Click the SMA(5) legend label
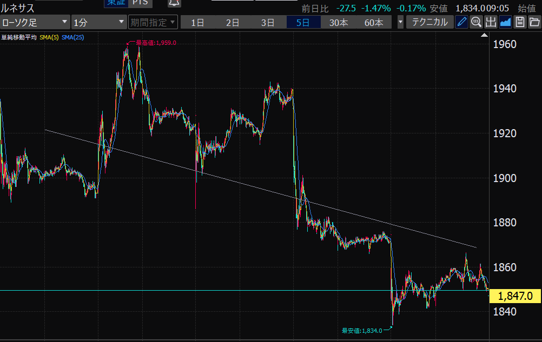The height and width of the screenshot is (342, 542). pos(49,37)
